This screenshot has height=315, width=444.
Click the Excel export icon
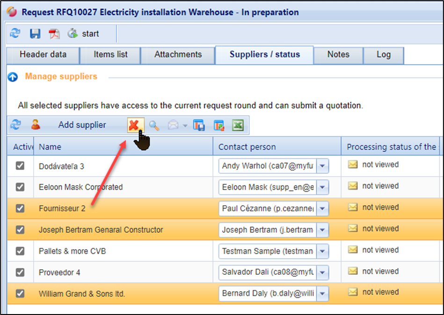click(x=238, y=125)
